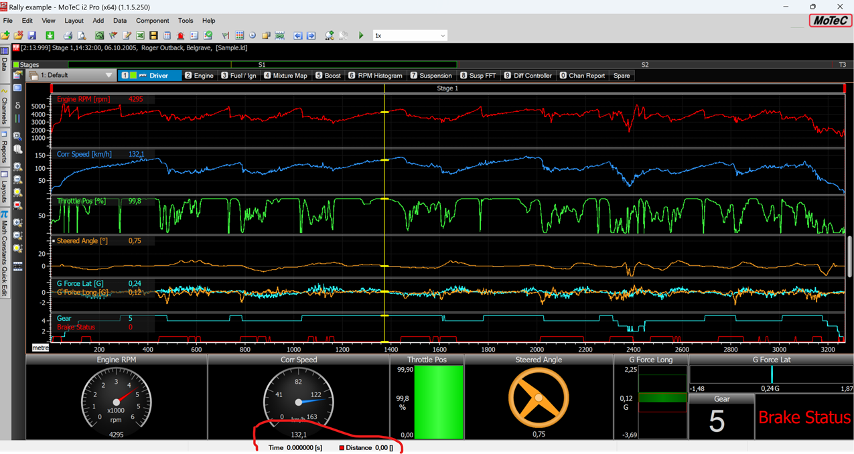This screenshot has width=854, height=454.
Task: Switch to the Spare tab
Action: pyautogui.click(x=622, y=76)
